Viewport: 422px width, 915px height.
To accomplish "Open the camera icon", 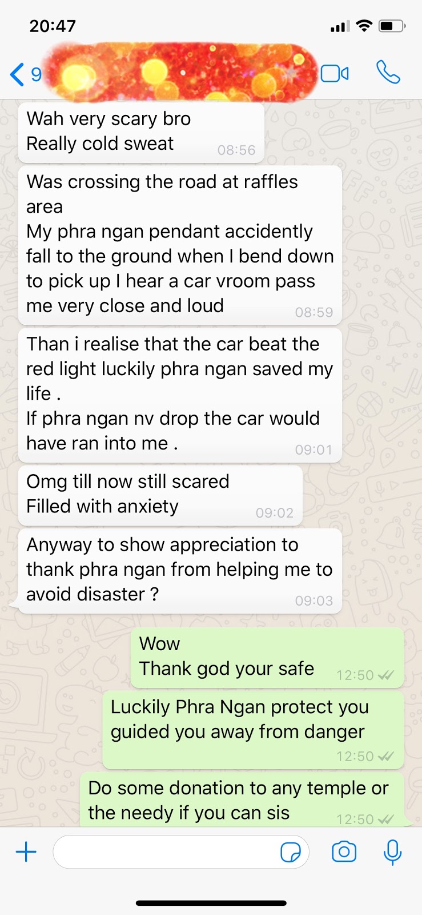I will (344, 852).
